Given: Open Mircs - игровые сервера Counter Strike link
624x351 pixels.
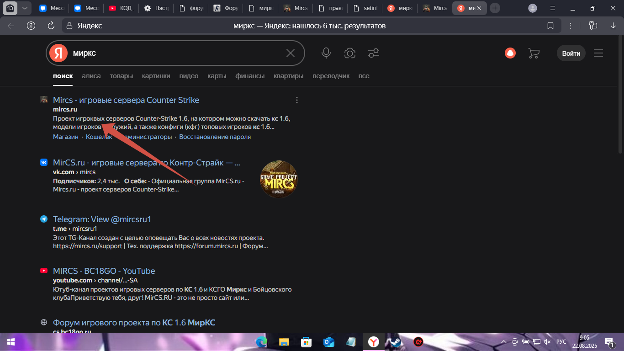Looking at the screenshot, I should tap(126, 100).
